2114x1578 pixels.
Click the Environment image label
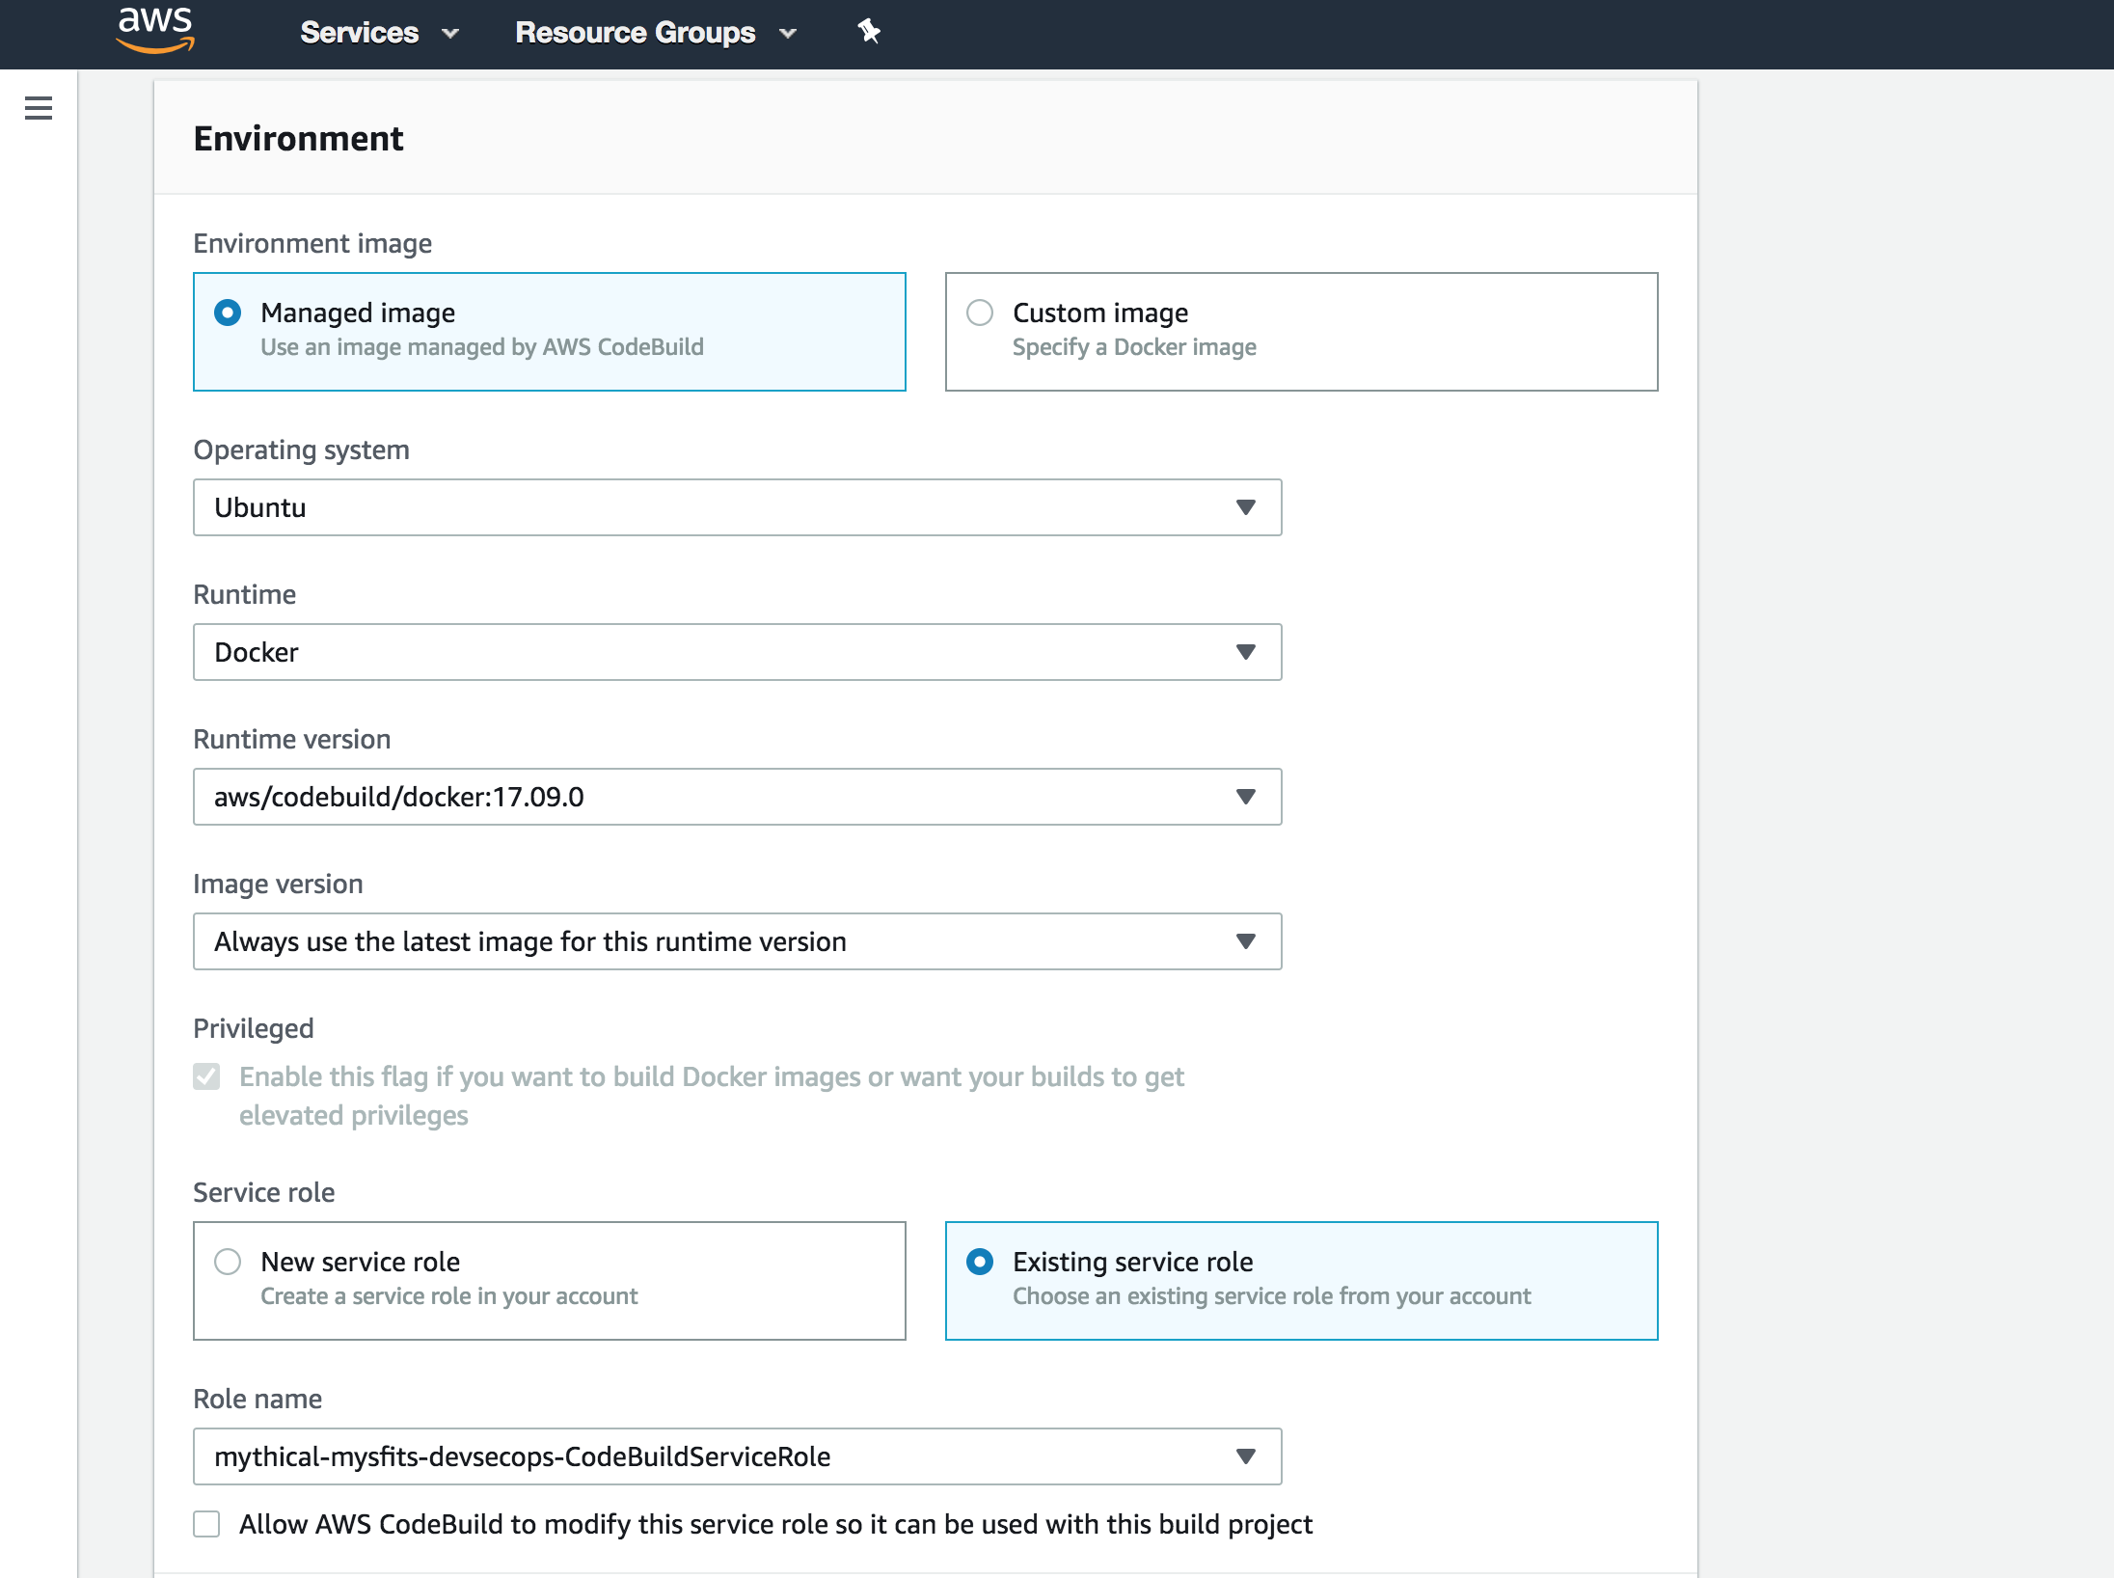tap(312, 244)
